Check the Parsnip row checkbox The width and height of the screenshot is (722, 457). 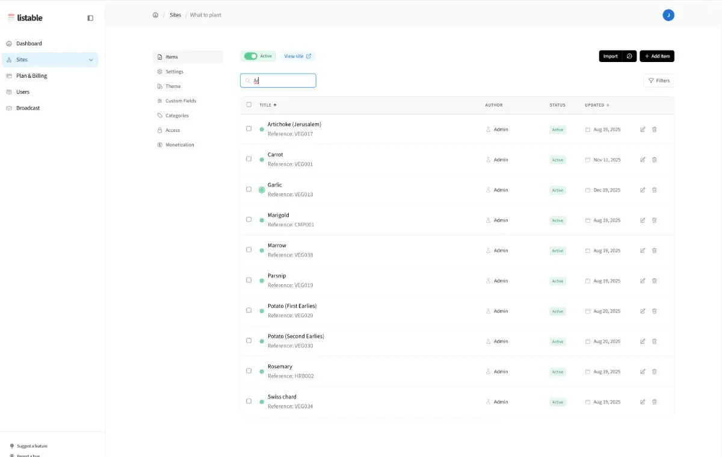pyautogui.click(x=249, y=280)
